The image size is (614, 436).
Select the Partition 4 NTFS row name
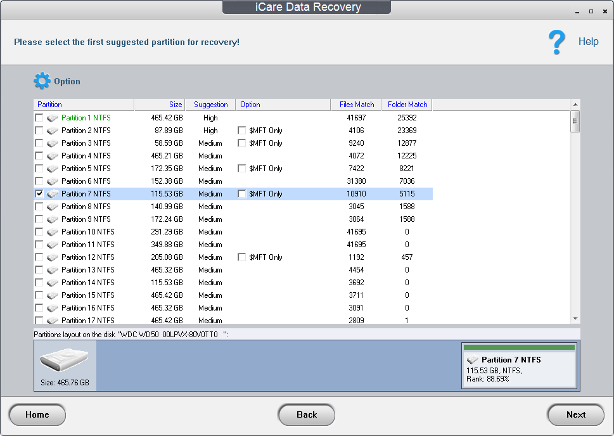click(86, 156)
